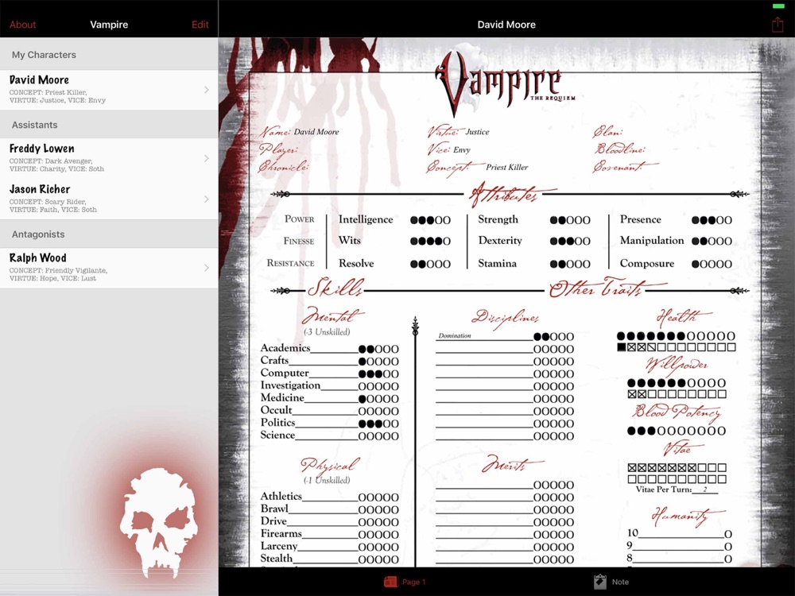
Task: Toggle the solid black Health damage box
Action: click(x=621, y=347)
